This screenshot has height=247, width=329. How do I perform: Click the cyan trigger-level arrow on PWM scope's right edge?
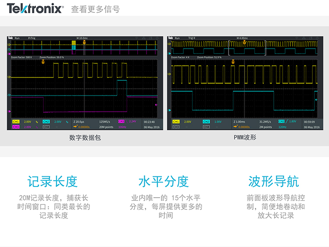click(316, 100)
